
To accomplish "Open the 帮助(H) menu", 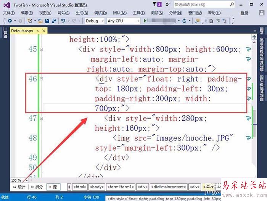I will pos(214,13).
